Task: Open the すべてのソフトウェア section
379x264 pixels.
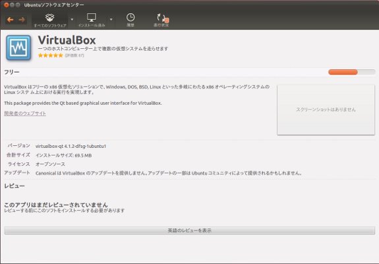Action: [50, 20]
